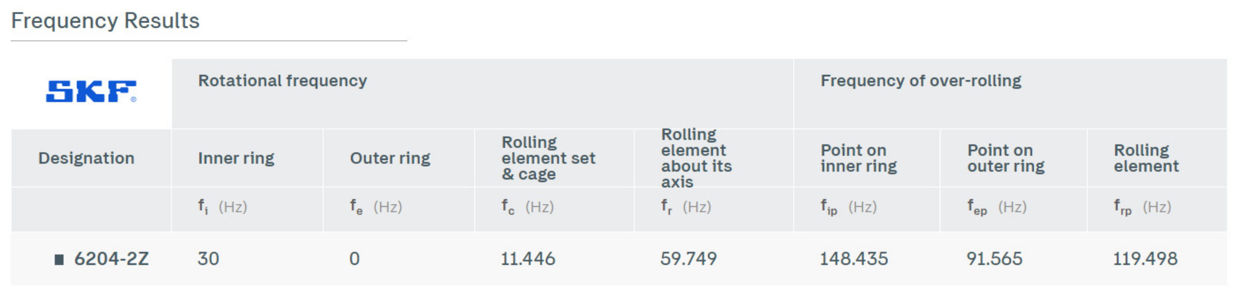Select the inner ring value 30
Screen dimensions: 1237x297
click(x=208, y=259)
